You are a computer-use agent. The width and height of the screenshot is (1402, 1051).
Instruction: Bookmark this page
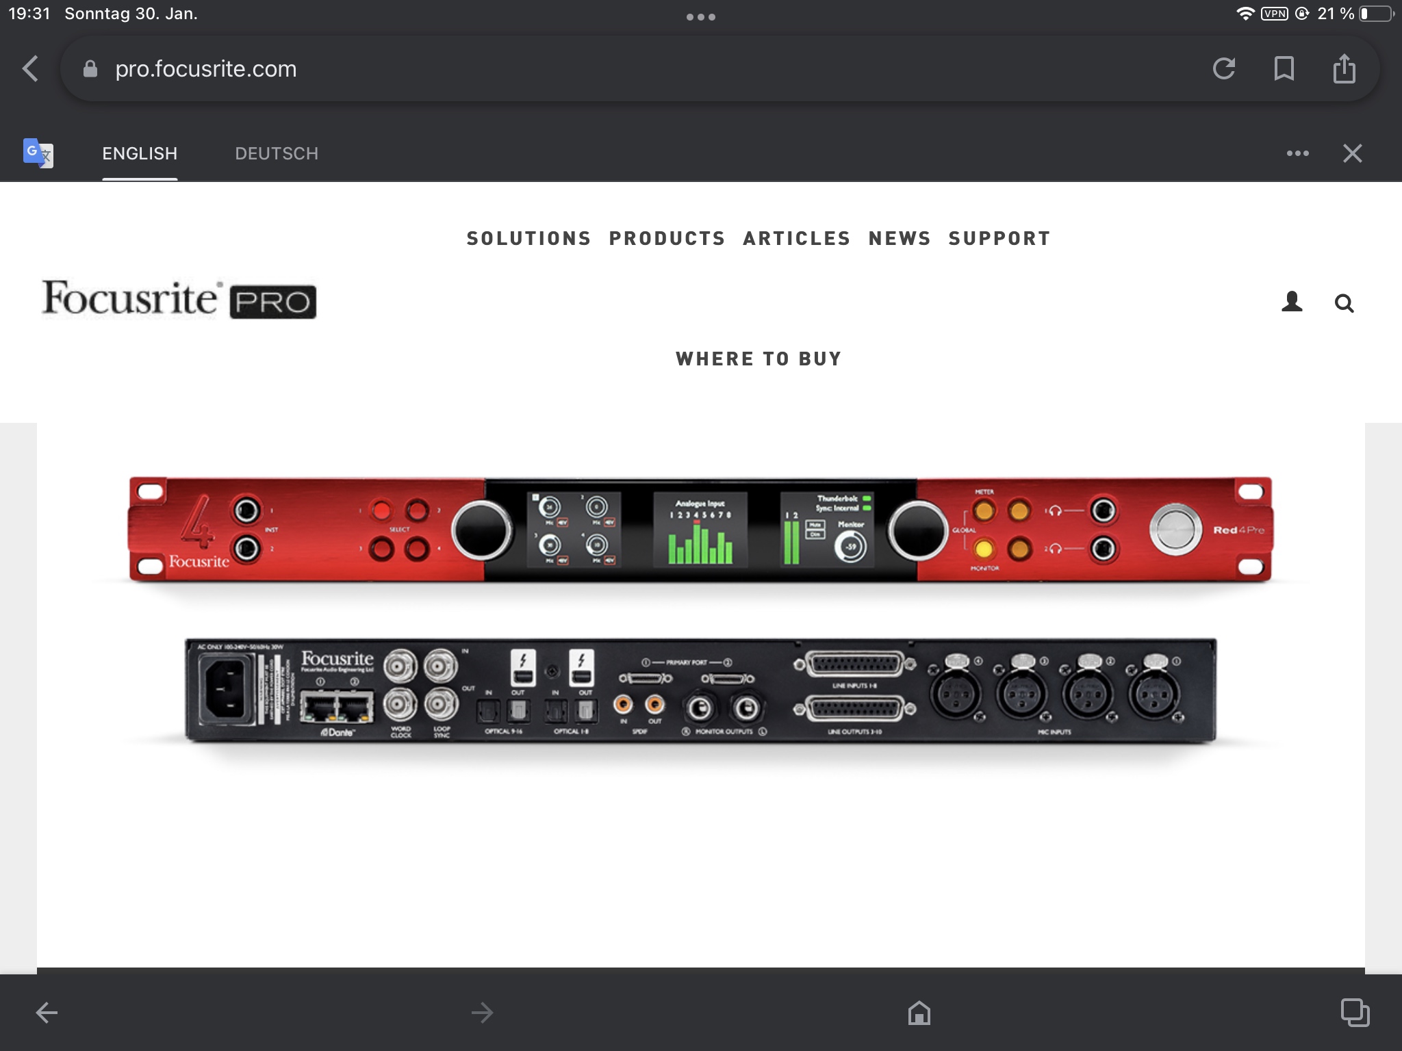1284,68
